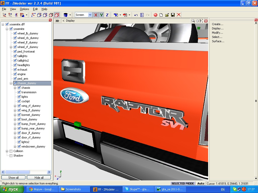This screenshot has height=193, width=258.
Task: Click the running figure toolbar icon
Action: (x=16, y=15)
